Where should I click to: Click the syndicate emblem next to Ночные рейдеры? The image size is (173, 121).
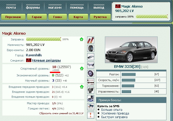point(29,60)
